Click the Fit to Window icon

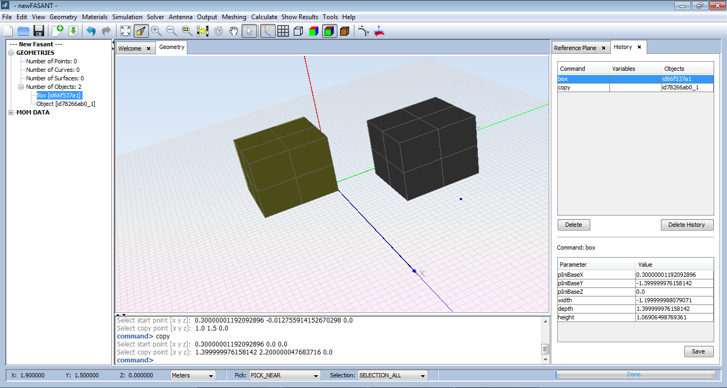pyautogui.click(x=125, y=31)
